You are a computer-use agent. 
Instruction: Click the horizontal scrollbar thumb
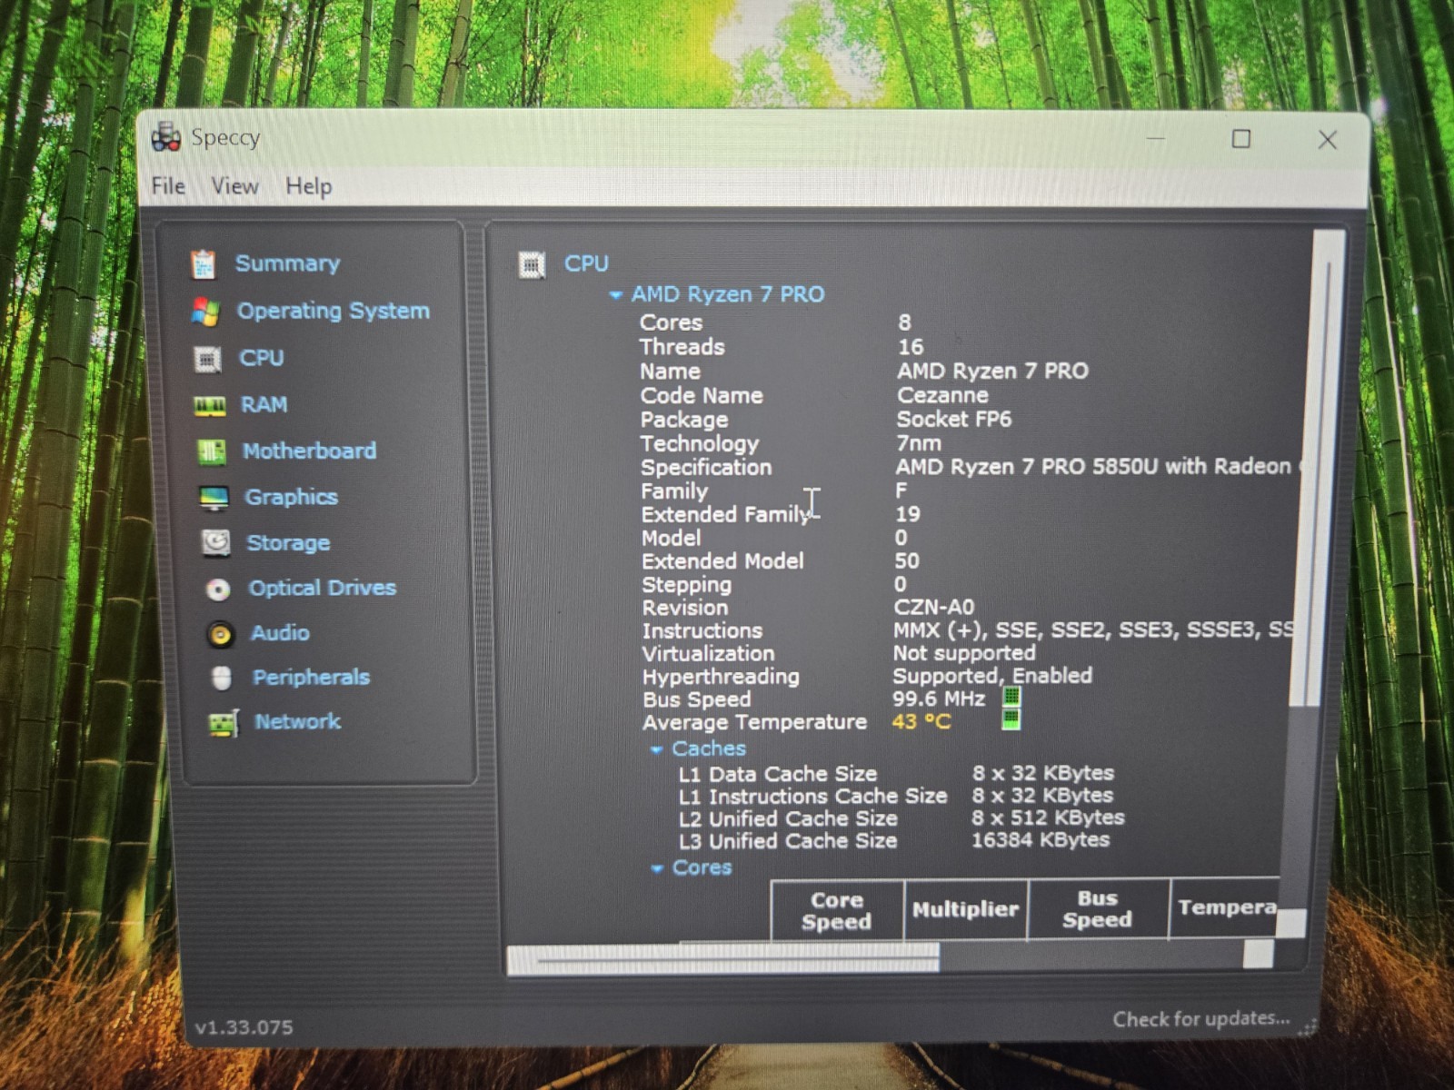[723, 959]
